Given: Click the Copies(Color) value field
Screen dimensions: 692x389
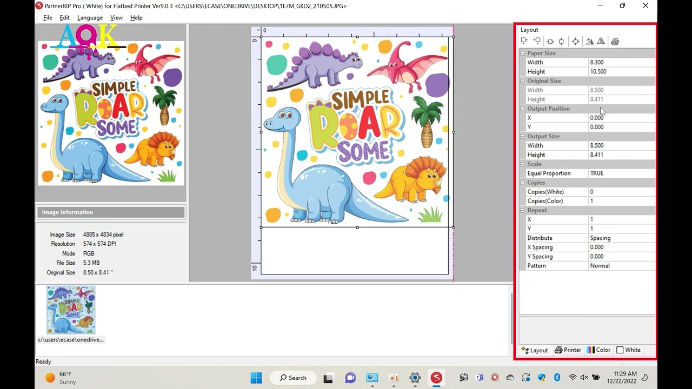Looking at the screenshot, I should pos(622,201).
